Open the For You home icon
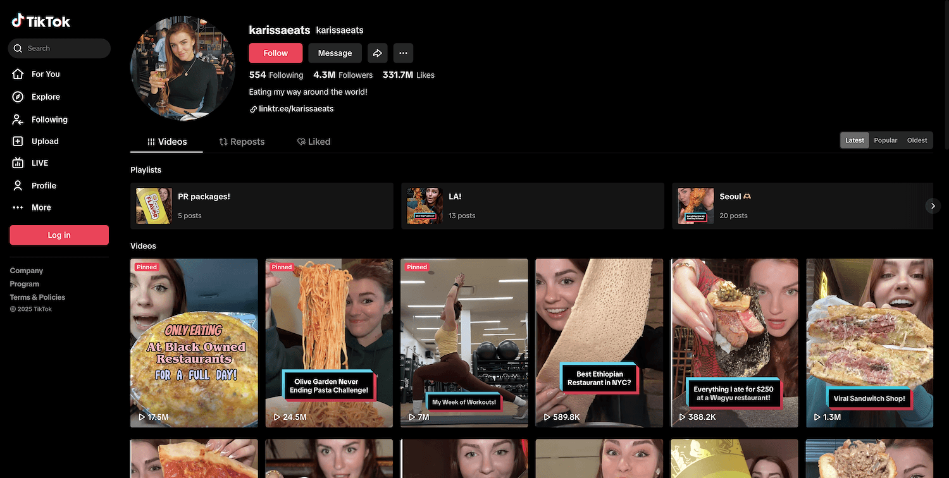 pos(18,74)
